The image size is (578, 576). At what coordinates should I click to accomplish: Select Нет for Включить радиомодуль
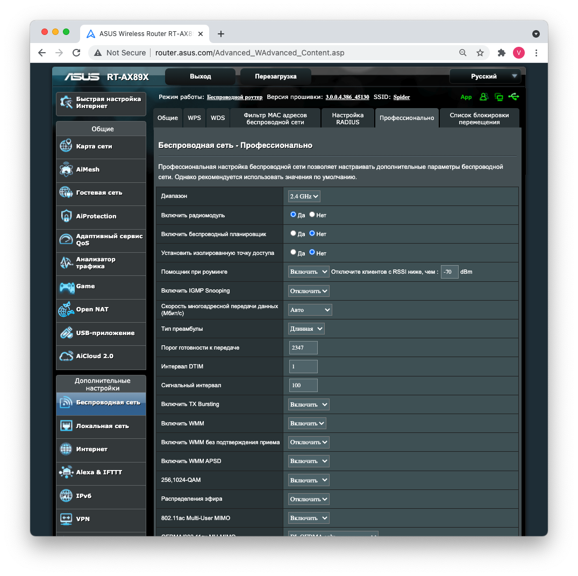312,214
